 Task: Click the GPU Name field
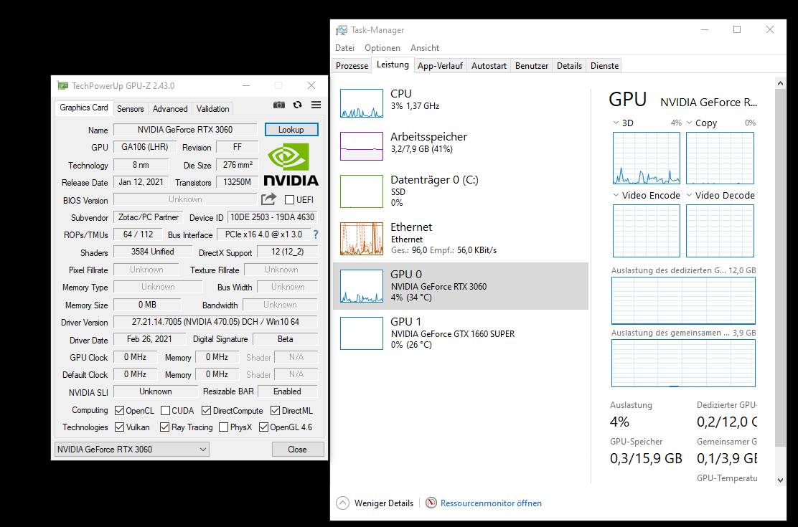(185, 129)
